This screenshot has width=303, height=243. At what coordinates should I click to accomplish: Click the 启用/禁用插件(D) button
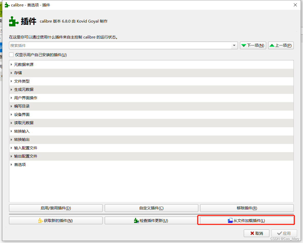pos(56,208)
